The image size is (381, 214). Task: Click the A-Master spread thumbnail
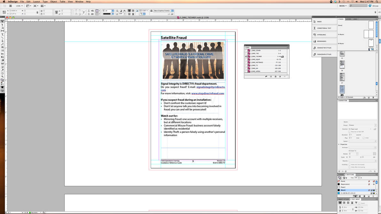pos(369,34)
